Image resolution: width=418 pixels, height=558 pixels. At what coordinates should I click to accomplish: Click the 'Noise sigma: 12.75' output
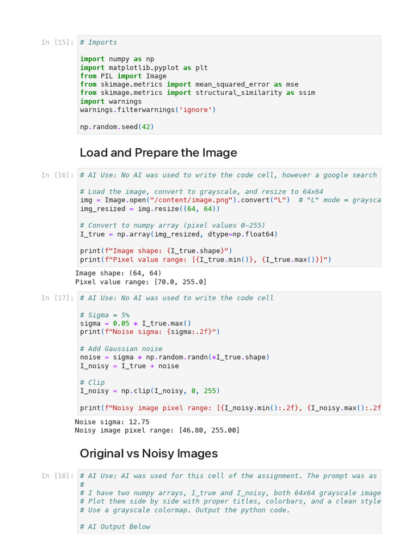pyautogui.click(x=112, y=422)
